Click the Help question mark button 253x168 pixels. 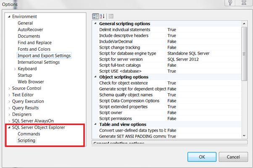click(229, 3)
